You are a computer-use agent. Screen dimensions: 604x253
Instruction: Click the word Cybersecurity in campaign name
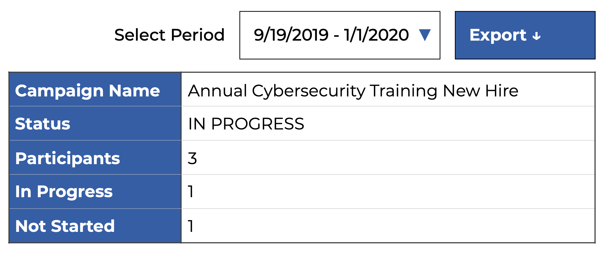[309, 91]
